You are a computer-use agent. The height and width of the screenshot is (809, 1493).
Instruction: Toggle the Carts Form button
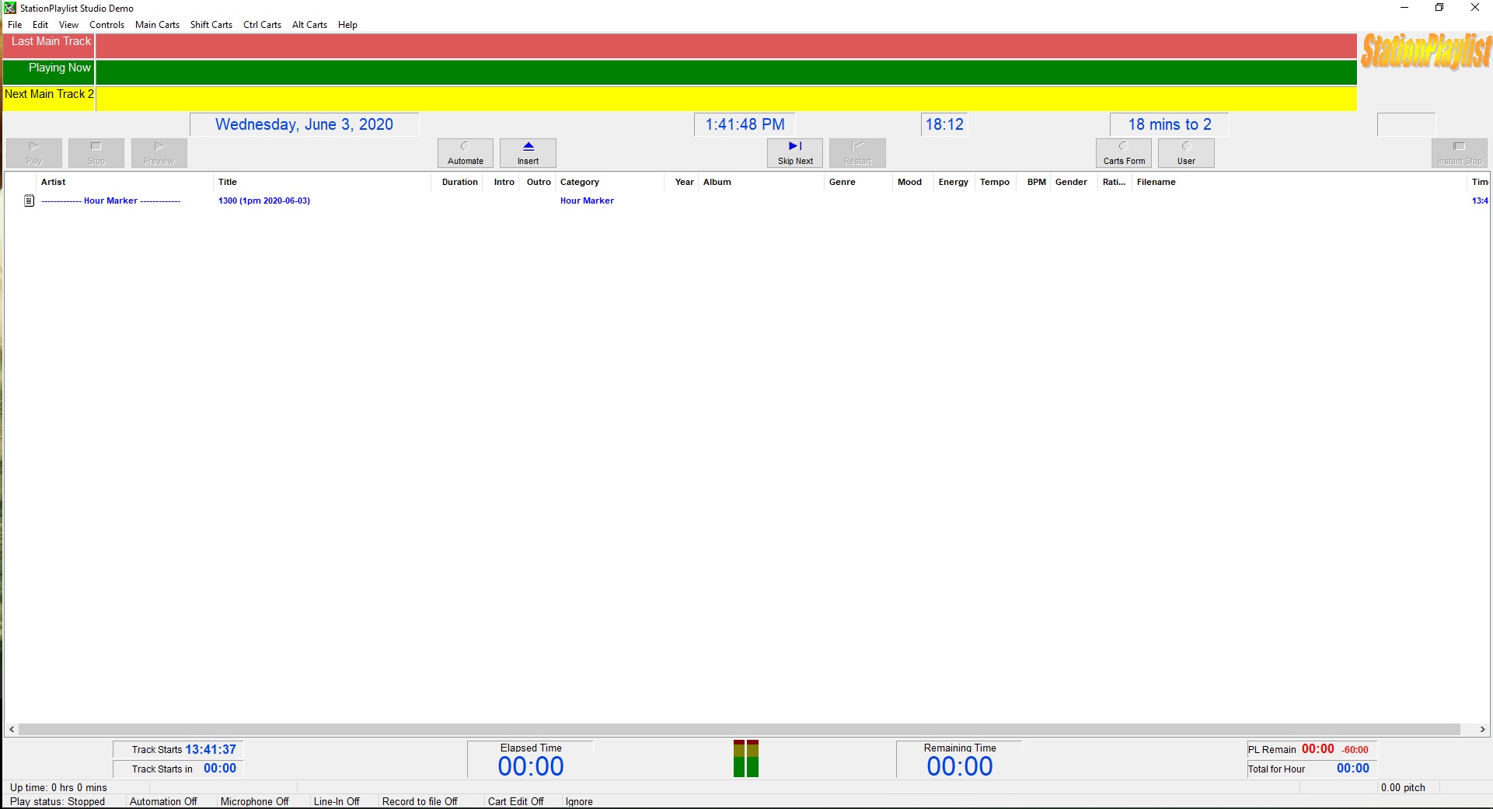(1124, 153)
